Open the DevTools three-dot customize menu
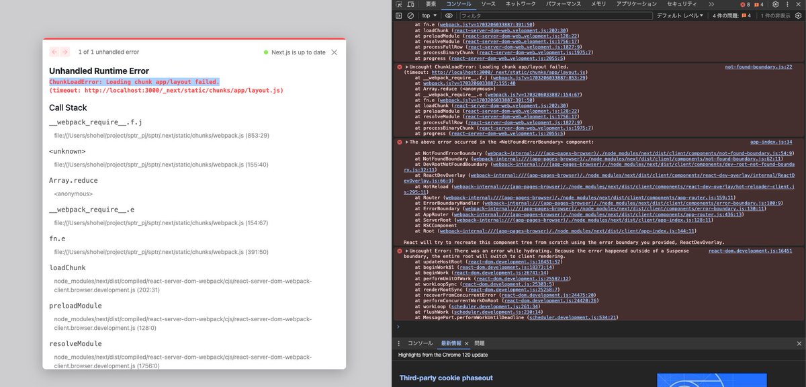The height and width of the screenshot is (387, 806). (x=786, y=4)
